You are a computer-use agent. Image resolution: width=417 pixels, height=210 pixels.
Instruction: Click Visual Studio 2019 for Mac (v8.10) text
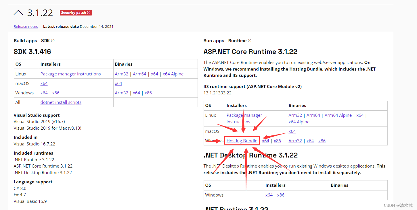(x=47, y=128)
